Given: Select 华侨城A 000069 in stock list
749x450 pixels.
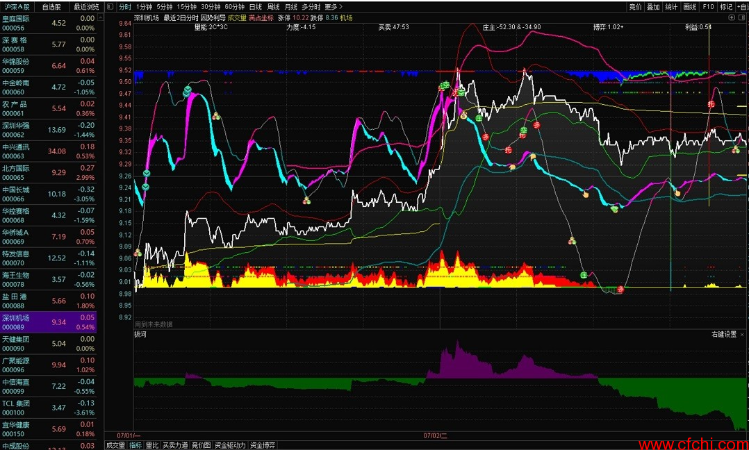Looking at the screenshot, I should pyautogui.click(x=48, y=237).
